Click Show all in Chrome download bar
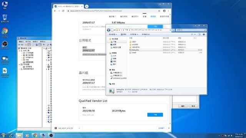This screenshot has width=246, height=138. coord(161,128)
